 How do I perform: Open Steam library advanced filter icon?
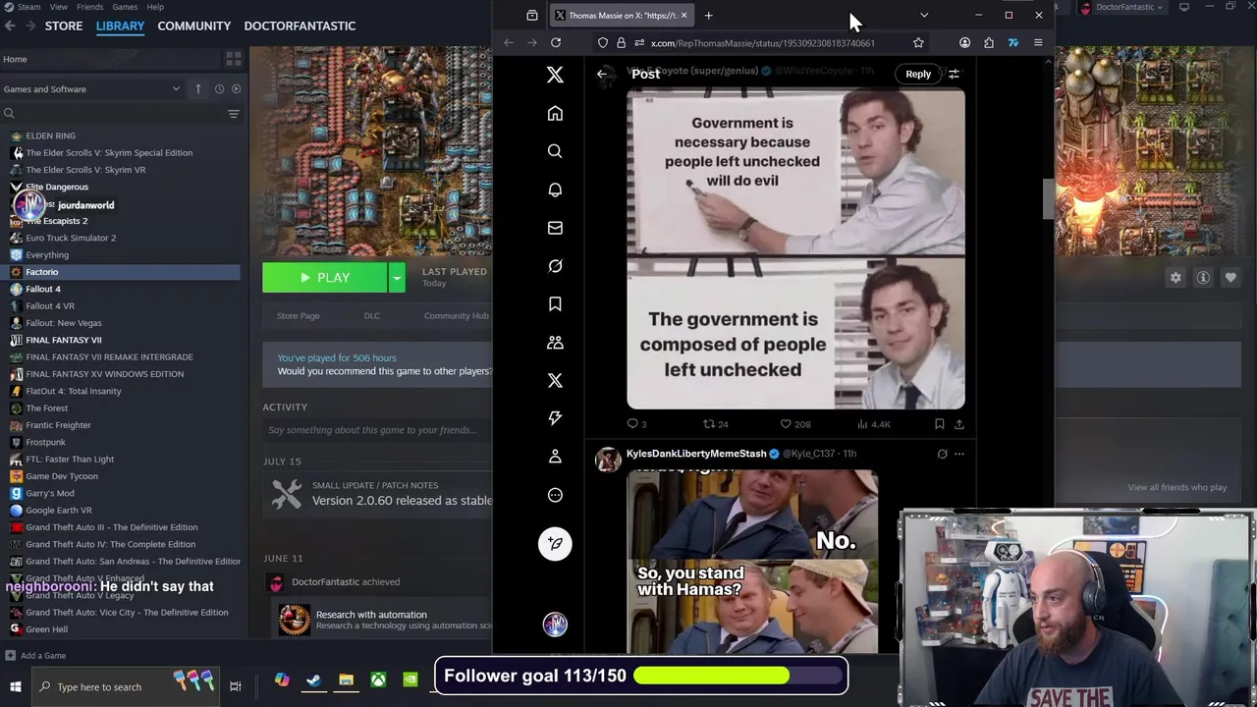234,114
